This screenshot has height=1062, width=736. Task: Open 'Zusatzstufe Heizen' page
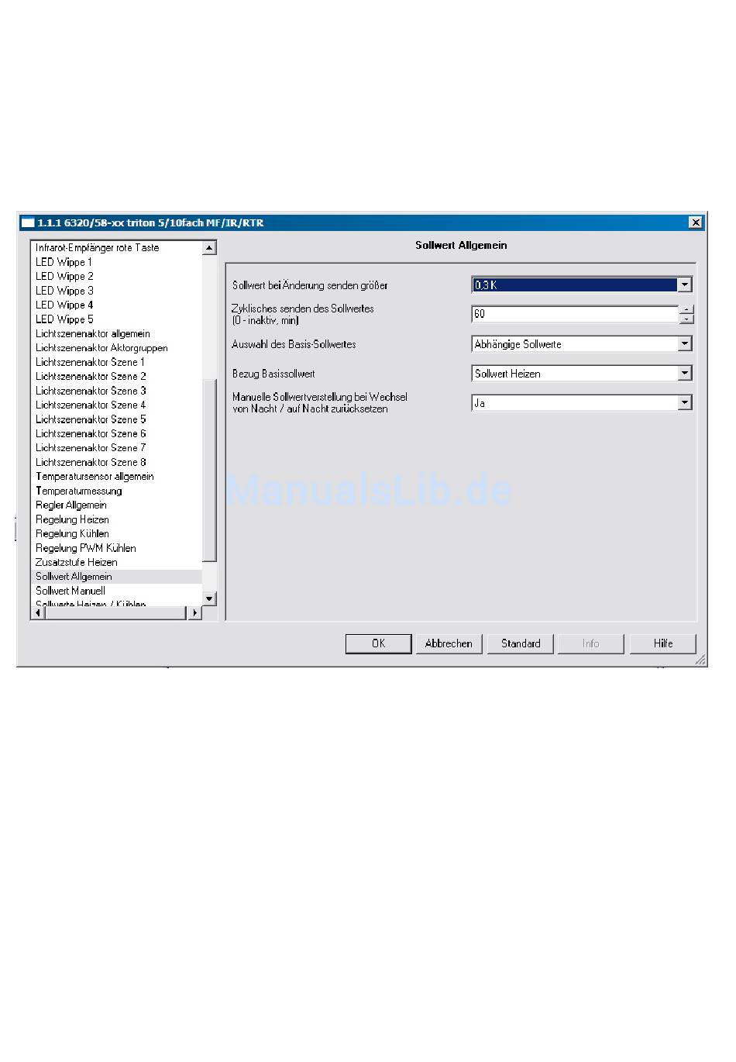coord(77,562)
